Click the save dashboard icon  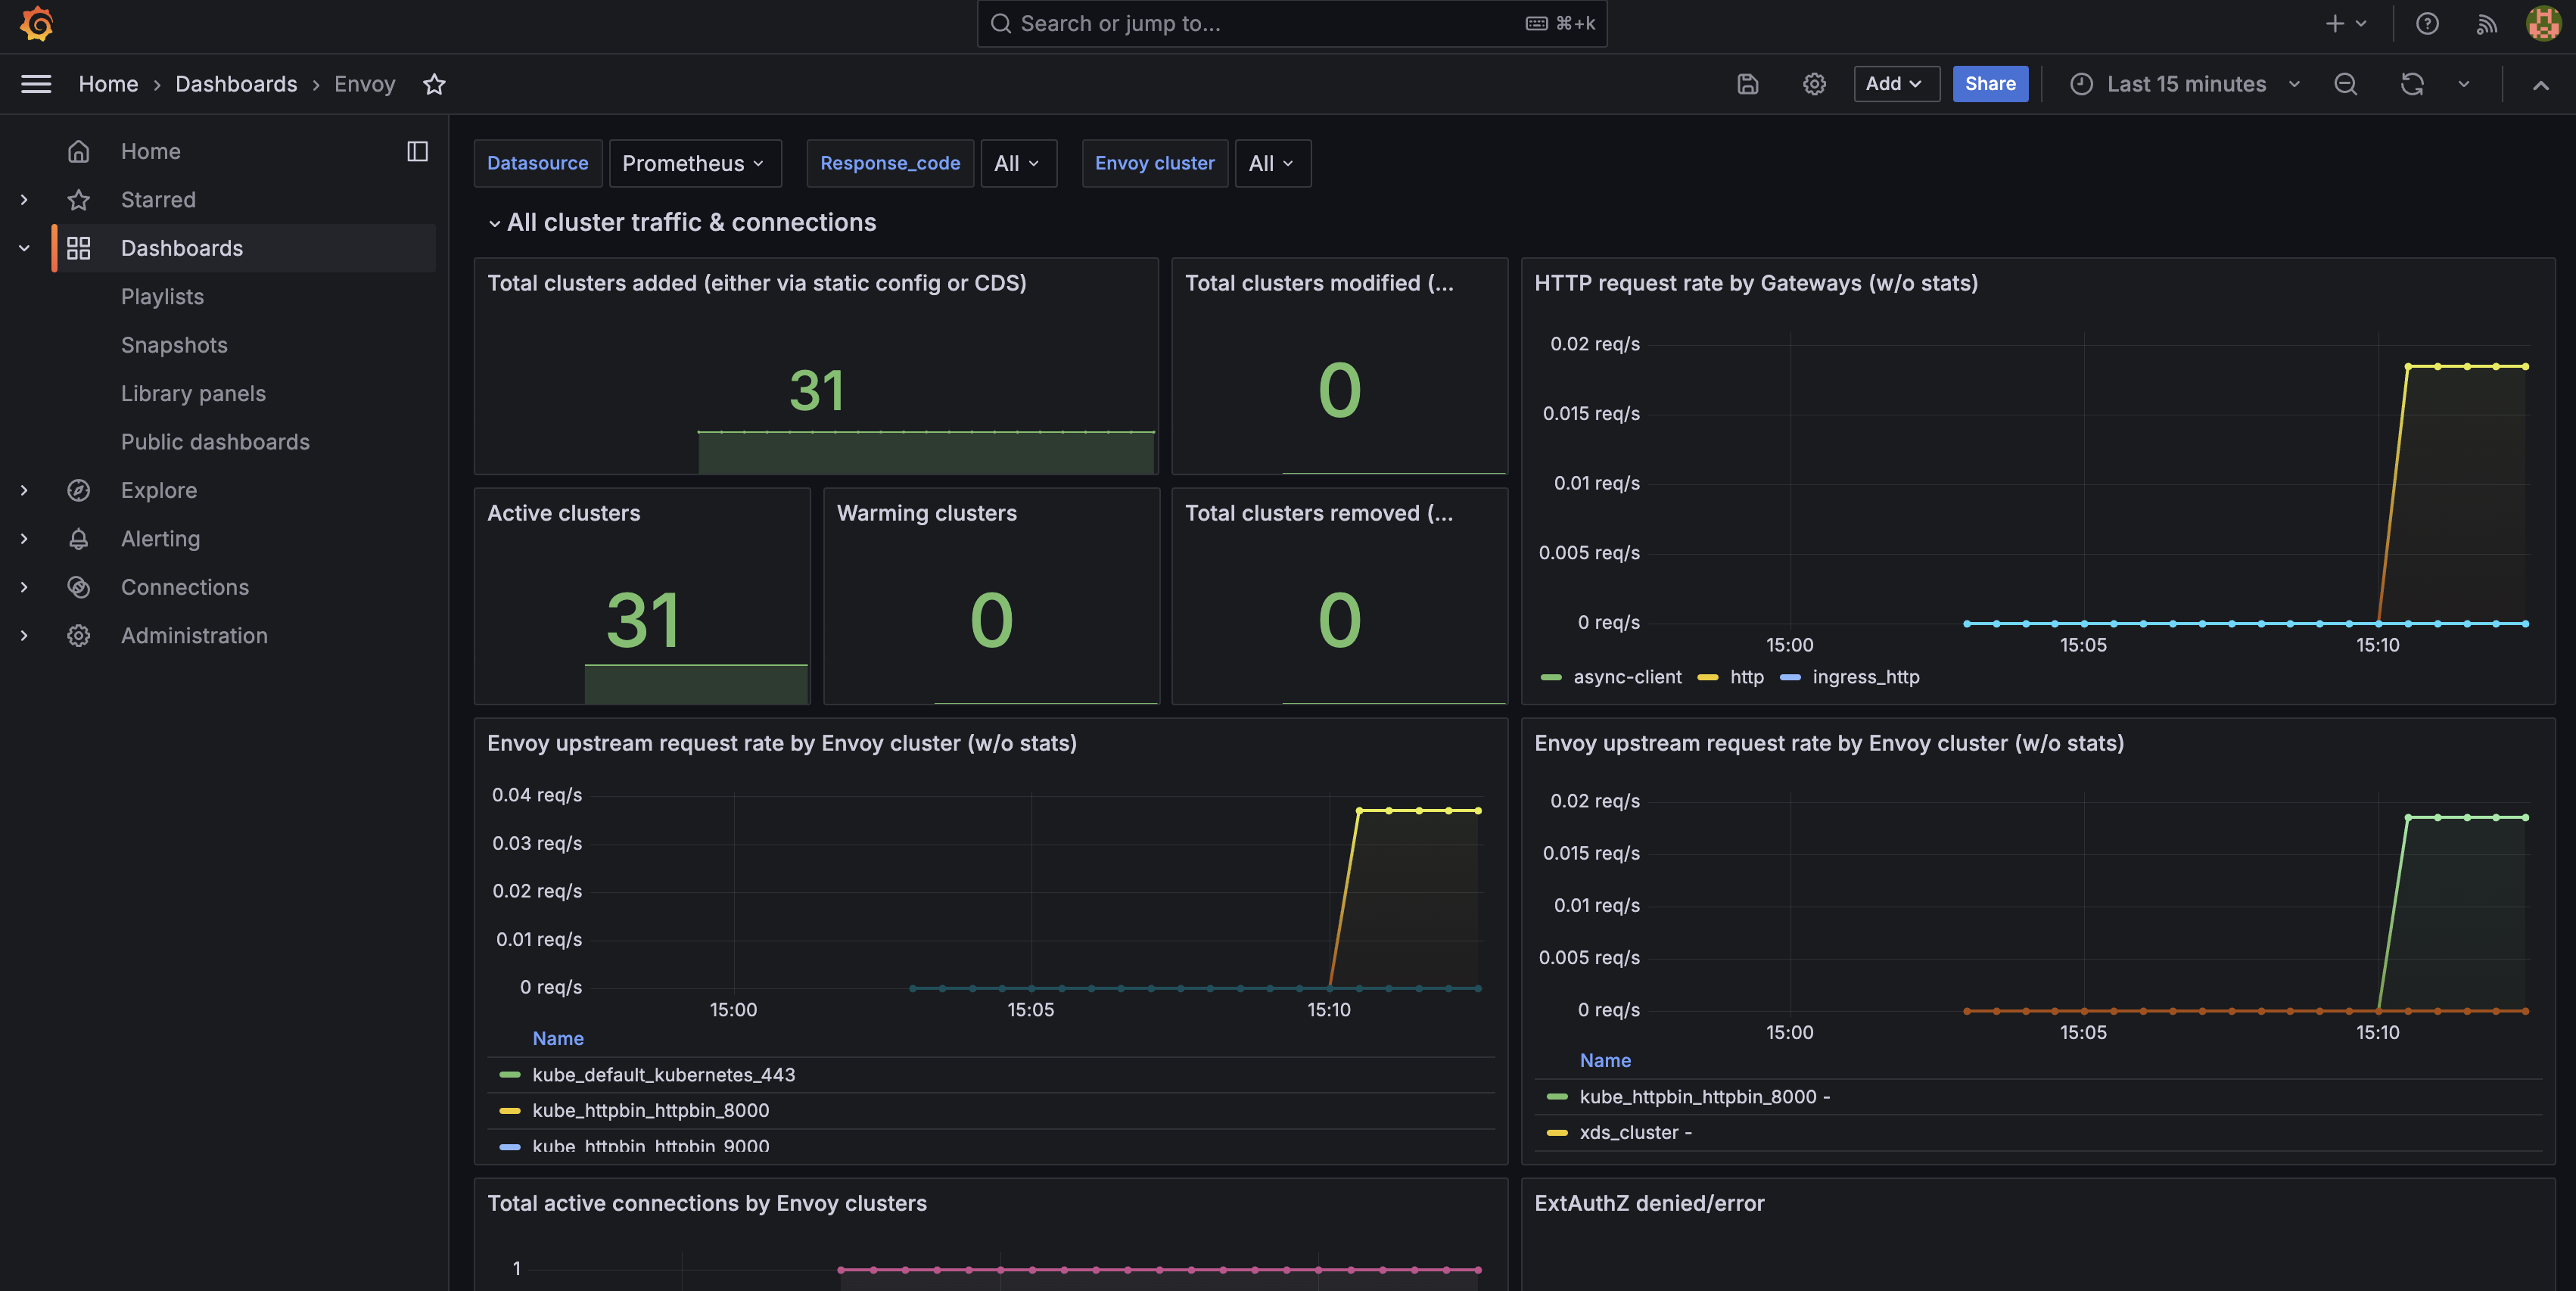(1747, 84)
